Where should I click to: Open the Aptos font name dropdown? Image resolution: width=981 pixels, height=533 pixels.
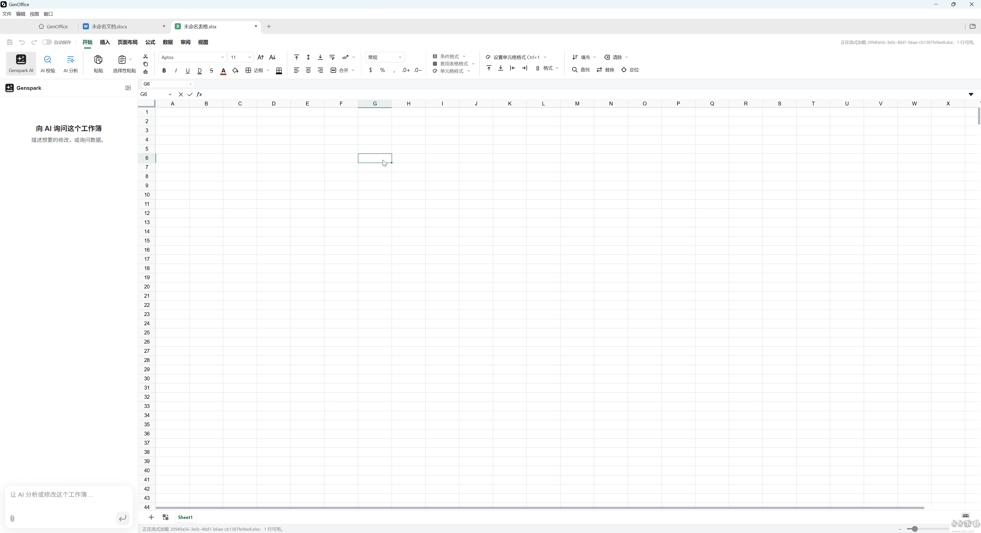tap(192, 57)
